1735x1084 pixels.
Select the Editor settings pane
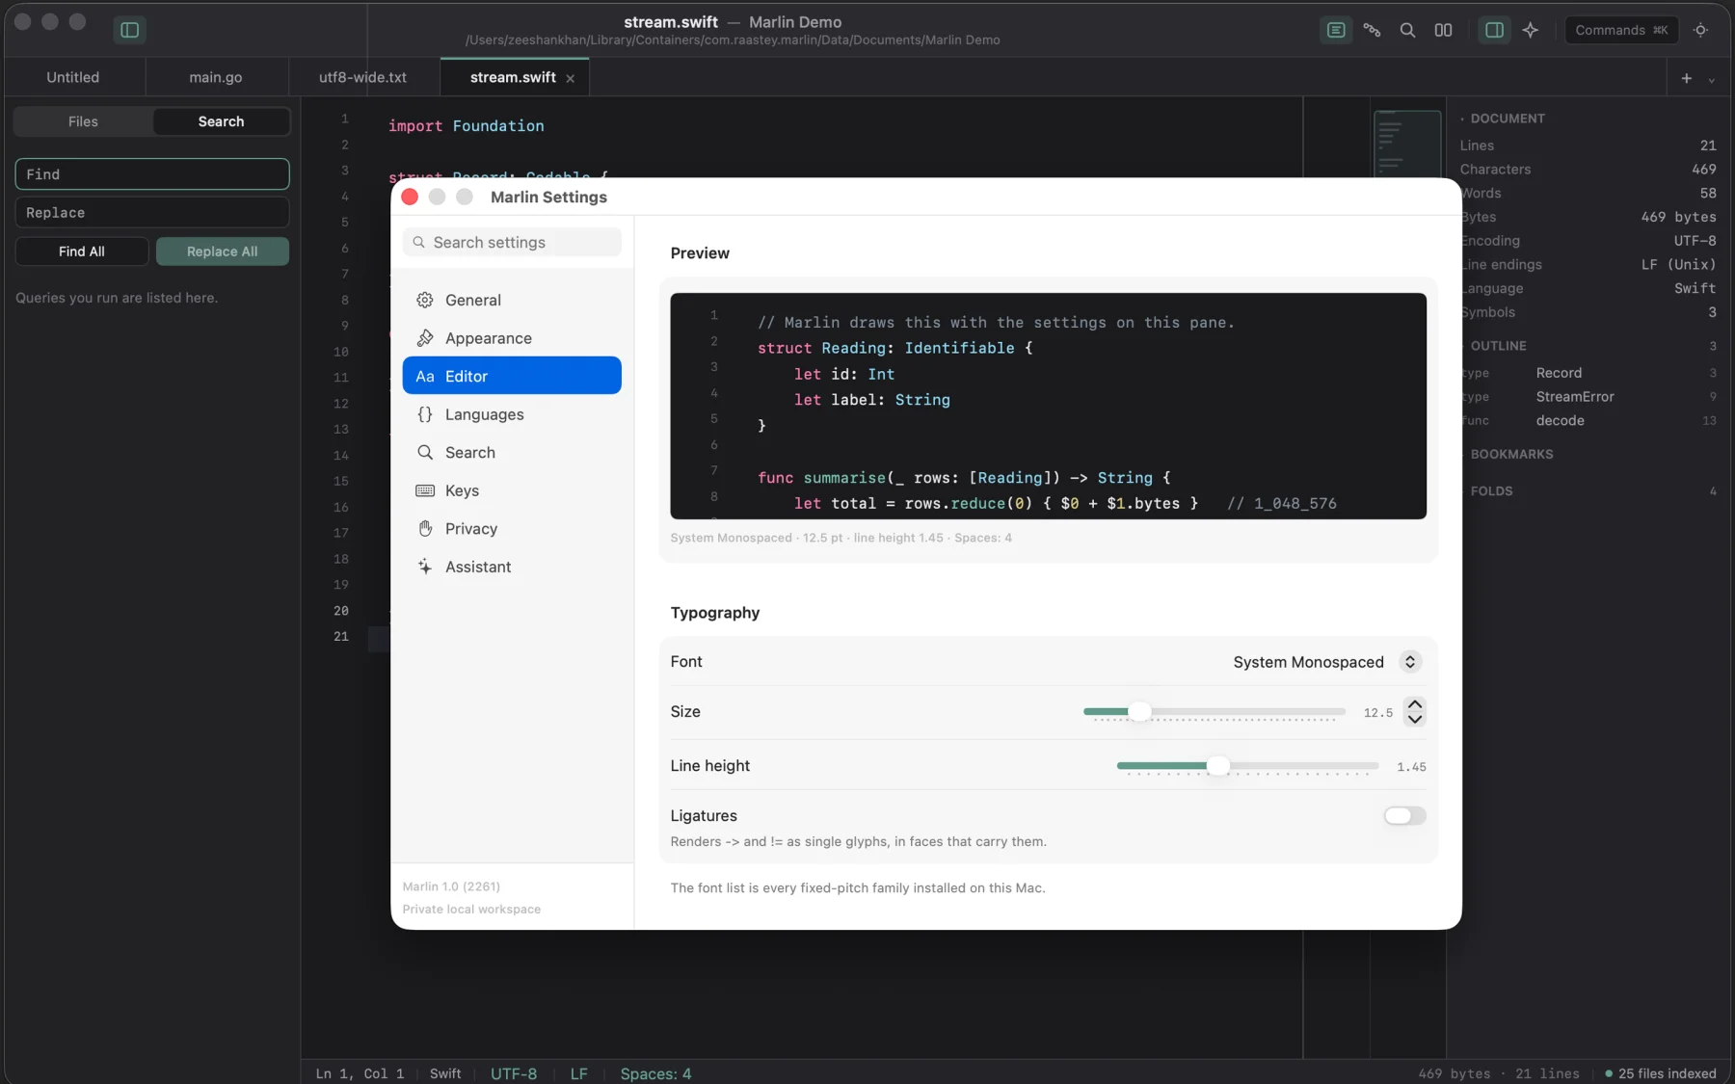512,376
